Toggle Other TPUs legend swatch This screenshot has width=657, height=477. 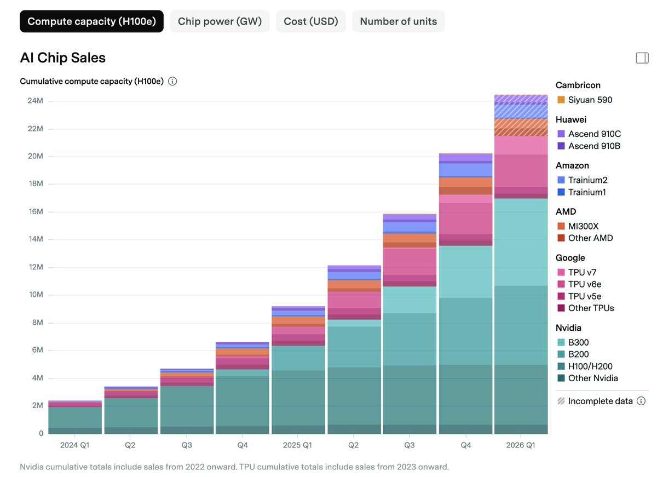pos(561,308)
